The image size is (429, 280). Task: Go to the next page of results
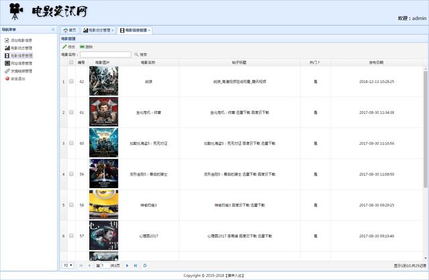click(x=127, y=265)
